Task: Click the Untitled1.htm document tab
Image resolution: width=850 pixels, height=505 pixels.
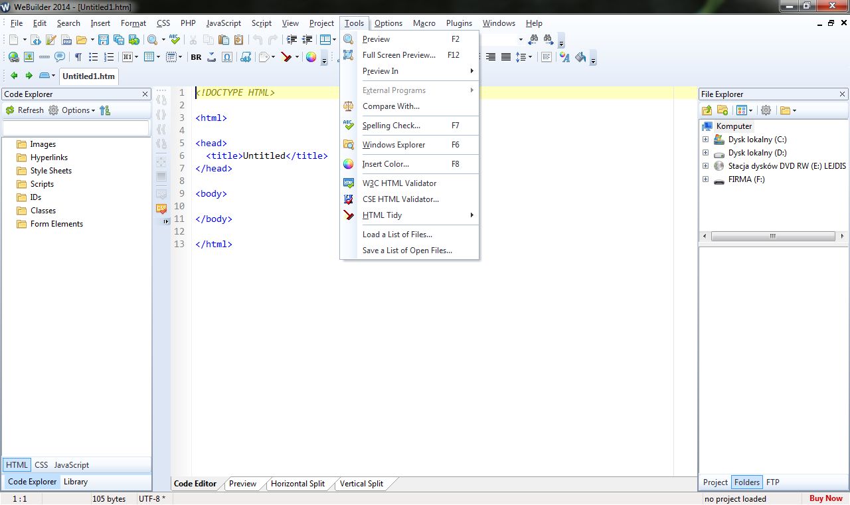Action: (x=88, y=76)
